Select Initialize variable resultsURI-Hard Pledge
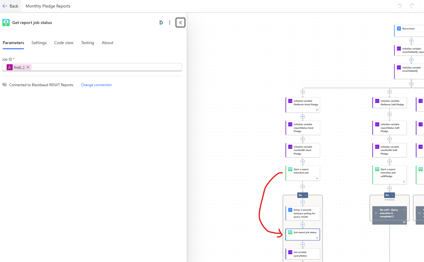 303,150
